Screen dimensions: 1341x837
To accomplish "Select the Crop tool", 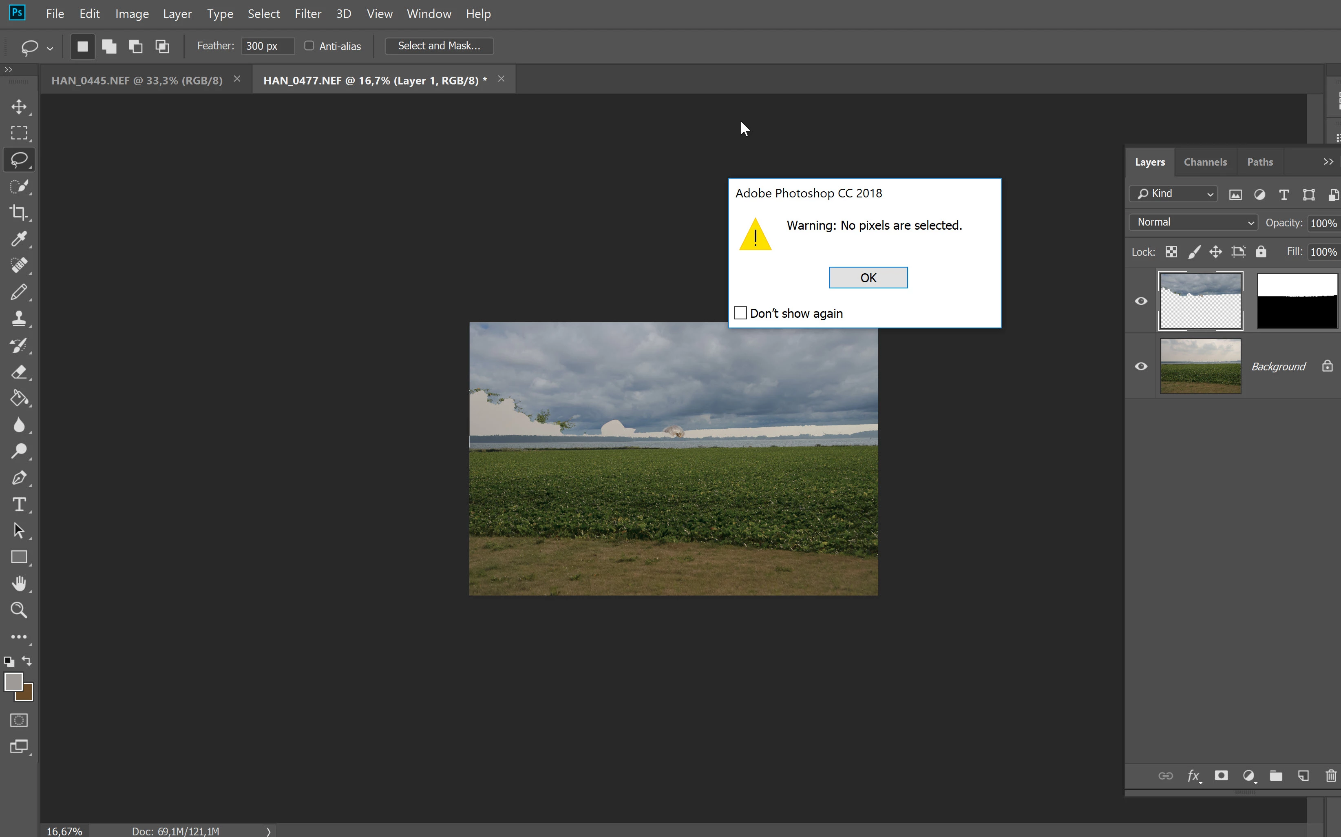I will click(19, 213).
